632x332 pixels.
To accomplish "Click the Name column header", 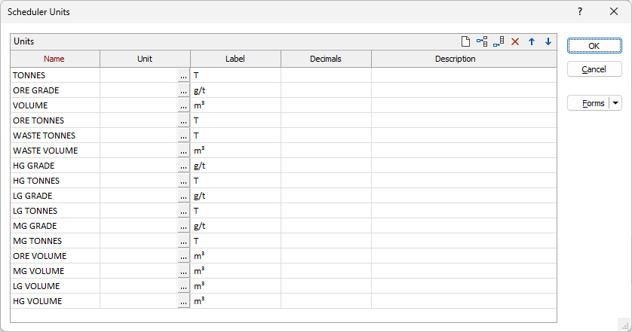I will click(x=55, y=59).
